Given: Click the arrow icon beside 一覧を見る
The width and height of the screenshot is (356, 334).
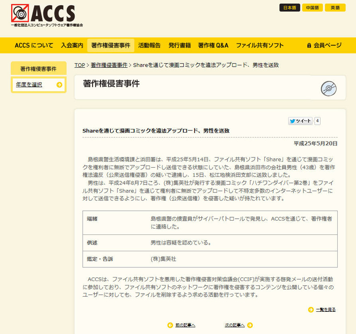Looking at the screenshot, I should [x=311, y=310].
